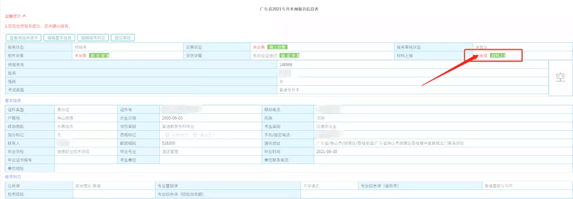Screen dimensions: 573x199
Task: Click the 未提交 review status value
Action: [x=481, y=47]
